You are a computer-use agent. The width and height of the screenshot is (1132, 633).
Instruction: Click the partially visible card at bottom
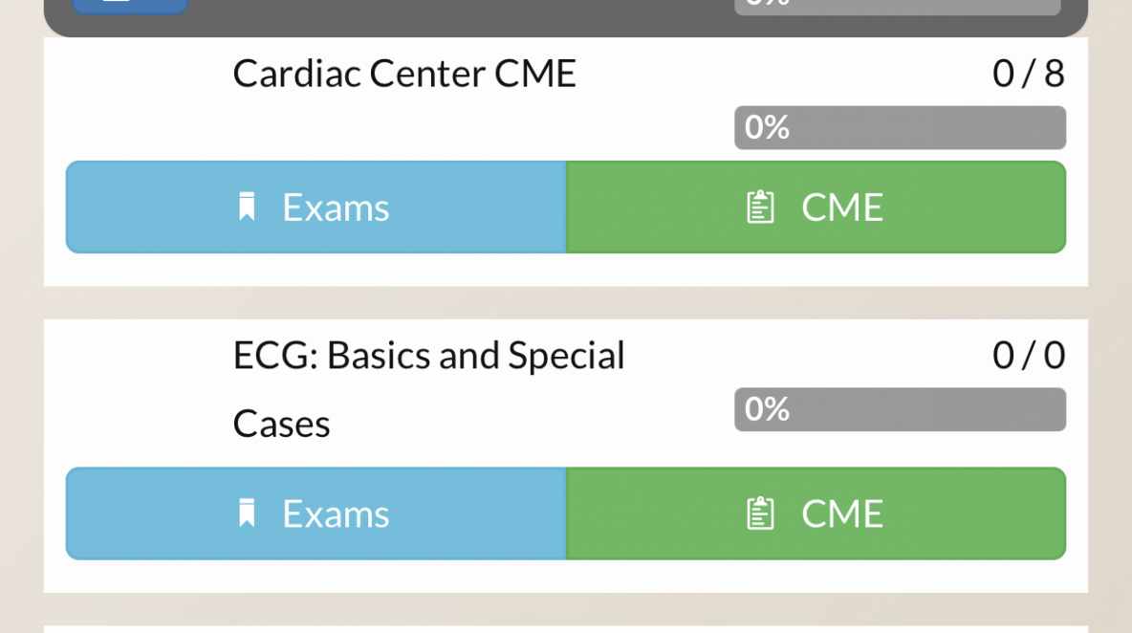click(566, 629)
